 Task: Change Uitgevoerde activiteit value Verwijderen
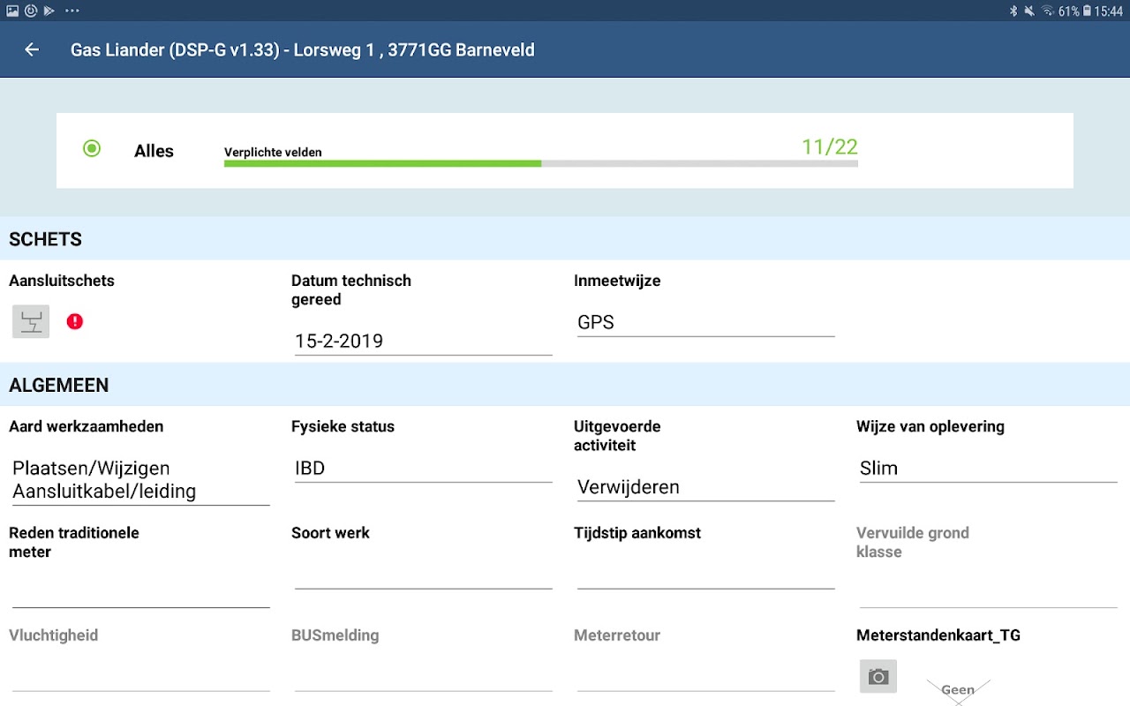pyautogui.click(x=706, y=486)
